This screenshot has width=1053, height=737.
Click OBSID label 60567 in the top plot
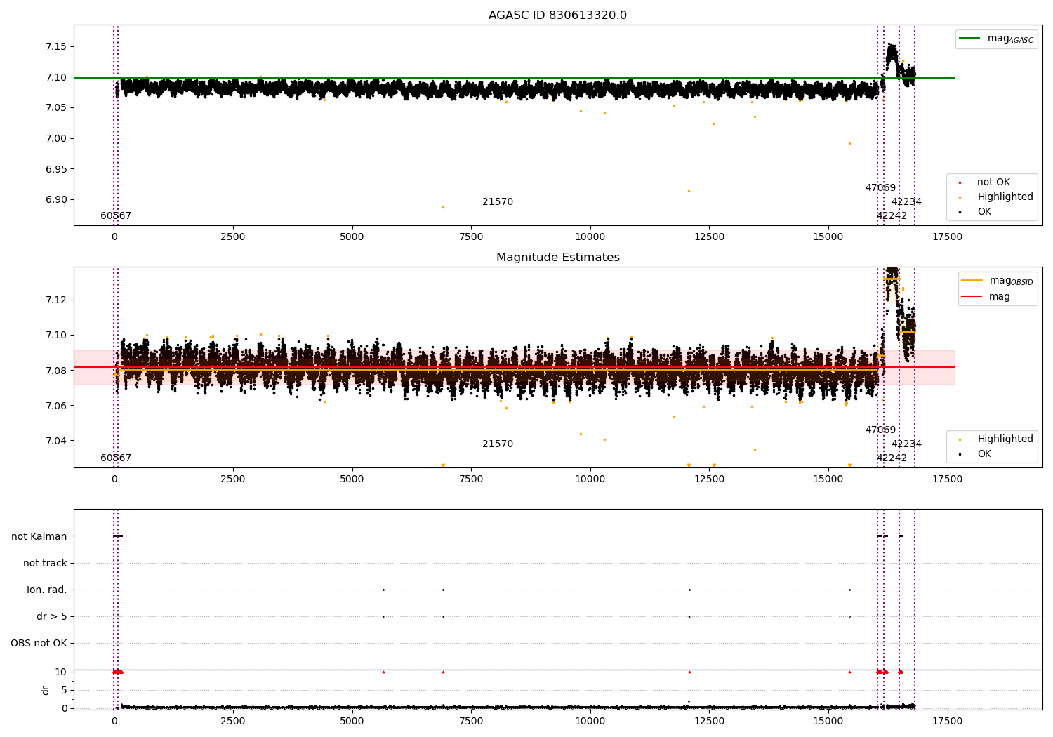116,216
